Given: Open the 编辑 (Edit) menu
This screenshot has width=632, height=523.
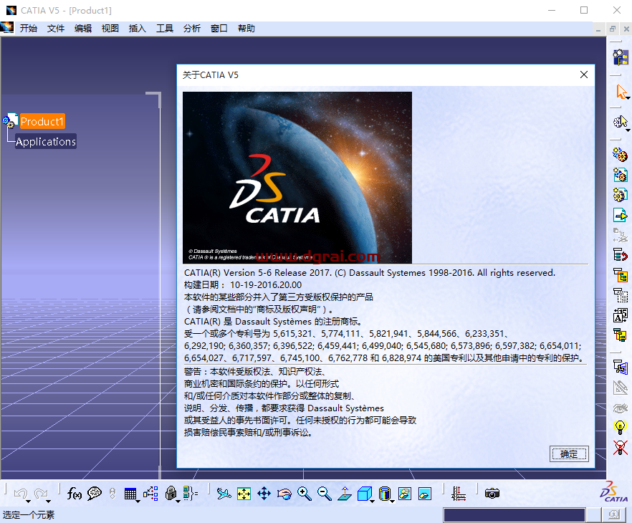Looking at the screenshot, I should 83,28.
